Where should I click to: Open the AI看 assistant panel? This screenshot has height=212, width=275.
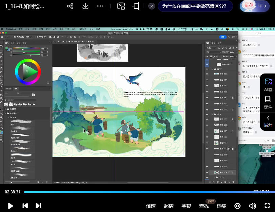point(268,85)
